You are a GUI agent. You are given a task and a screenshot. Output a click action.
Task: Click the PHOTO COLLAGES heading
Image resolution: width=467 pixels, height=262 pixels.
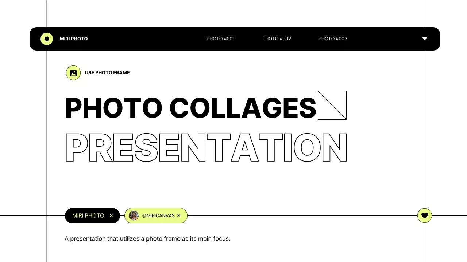coord(190,108)
